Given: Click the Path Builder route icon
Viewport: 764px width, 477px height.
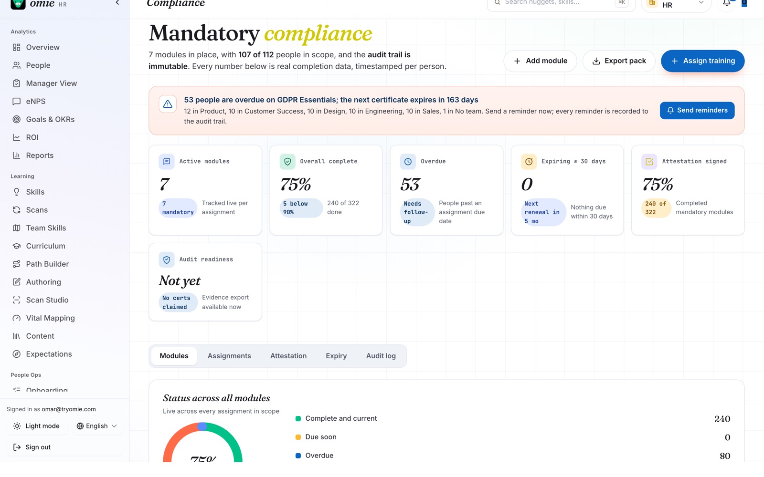Looking at the screenshot, I should point(17,264).
